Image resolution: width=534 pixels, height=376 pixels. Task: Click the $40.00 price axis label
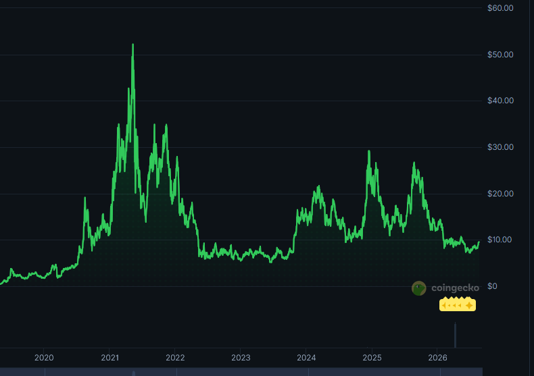pos(500,101)
